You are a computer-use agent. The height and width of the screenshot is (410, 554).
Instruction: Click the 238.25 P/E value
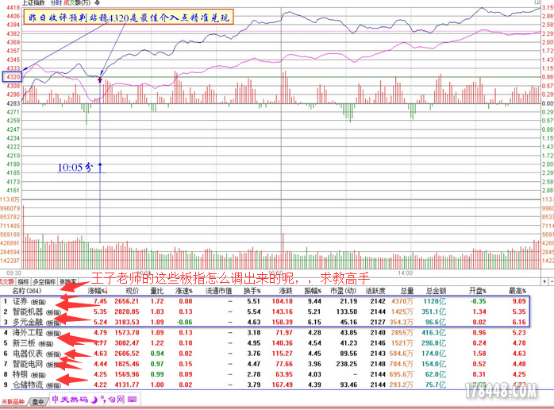click(x=347, y=364)
